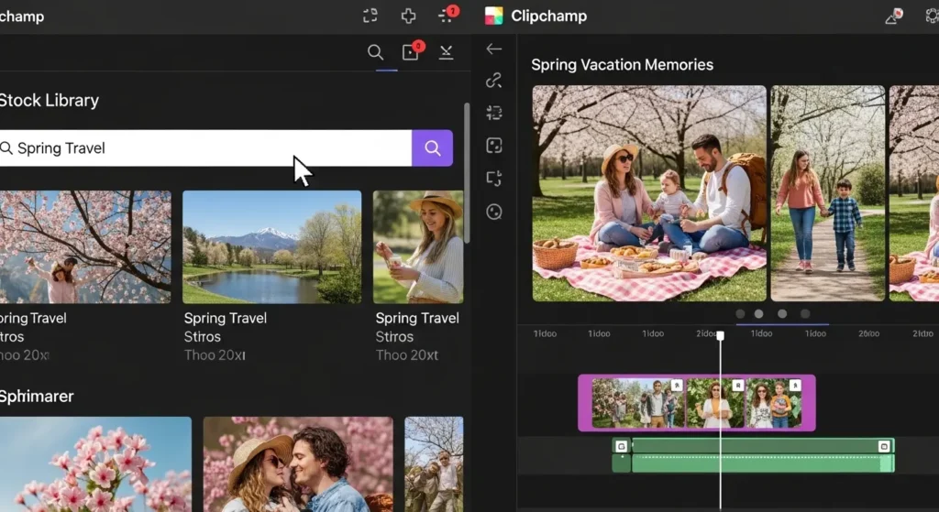The height and width of the screenshot is (512, 939).
Task: Select the mother and son walking preview
Action: coord(828,193)
